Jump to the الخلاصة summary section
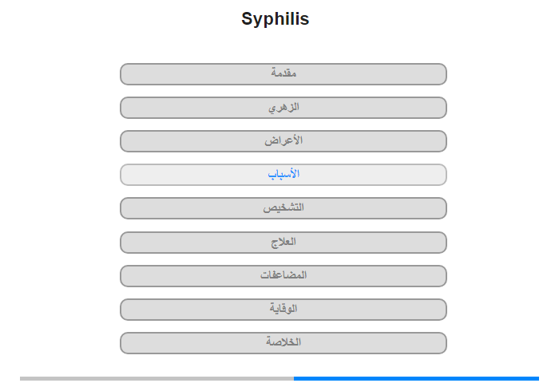This screenshot has width=559, height=383. (x=283, y=343)
